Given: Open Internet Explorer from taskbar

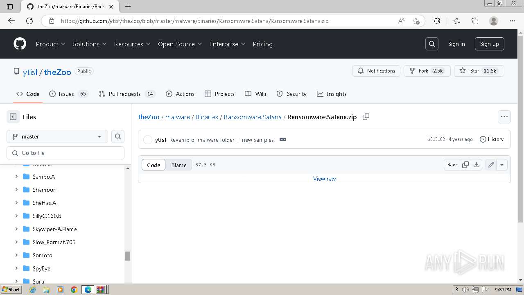Looking at the screenshot, I should coord(33,290).
